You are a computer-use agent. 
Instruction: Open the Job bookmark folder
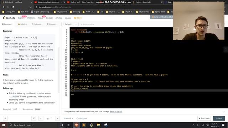coord(100,12)
